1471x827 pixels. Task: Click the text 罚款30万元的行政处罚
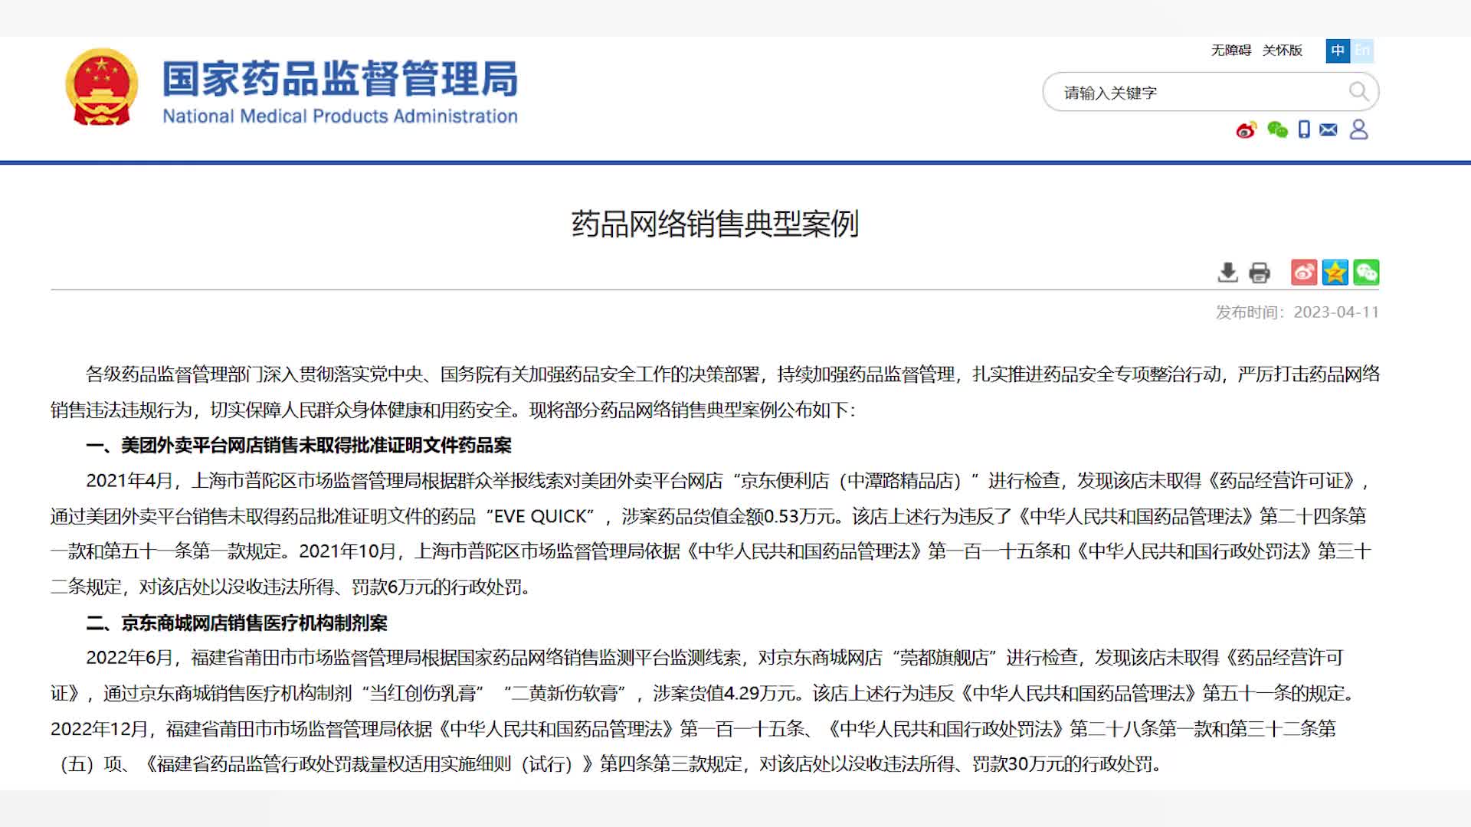[x=1062, y=764]
